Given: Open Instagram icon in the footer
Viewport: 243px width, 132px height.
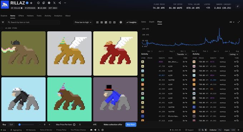Looking at the screenshot, I should (x=103, y=130).
